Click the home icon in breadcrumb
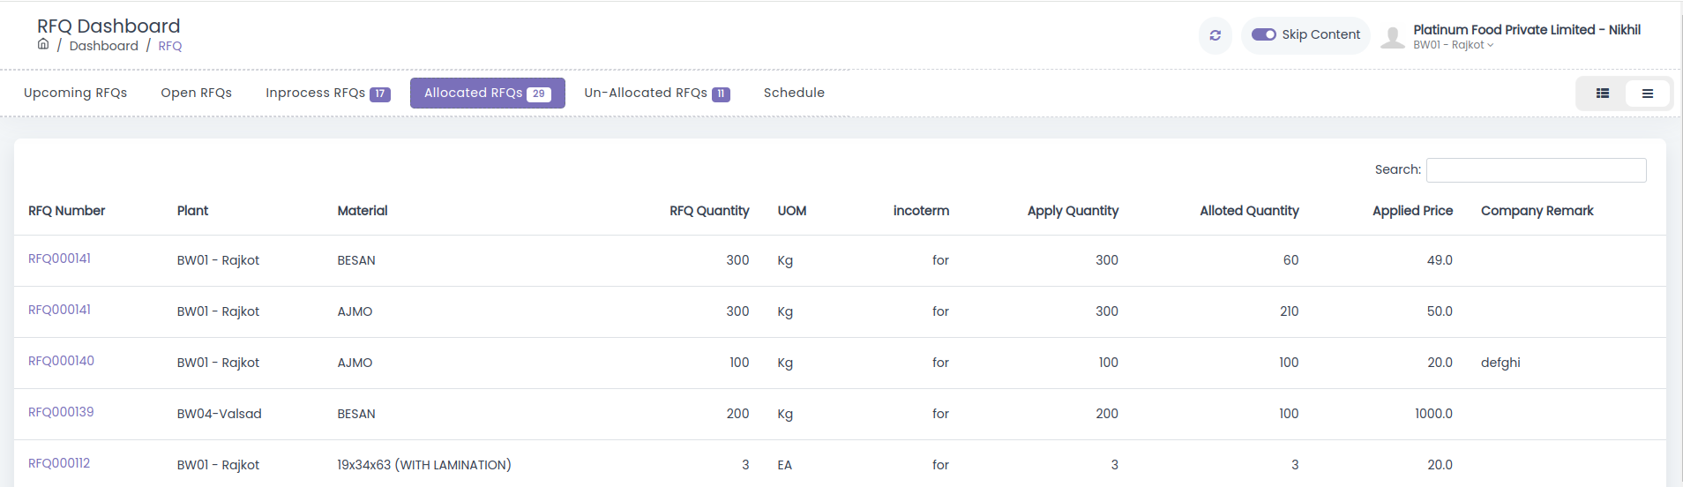 pos(43,44)
